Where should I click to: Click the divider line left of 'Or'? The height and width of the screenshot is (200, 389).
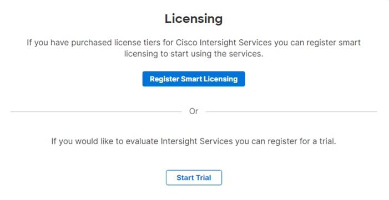tap(96, 112)
